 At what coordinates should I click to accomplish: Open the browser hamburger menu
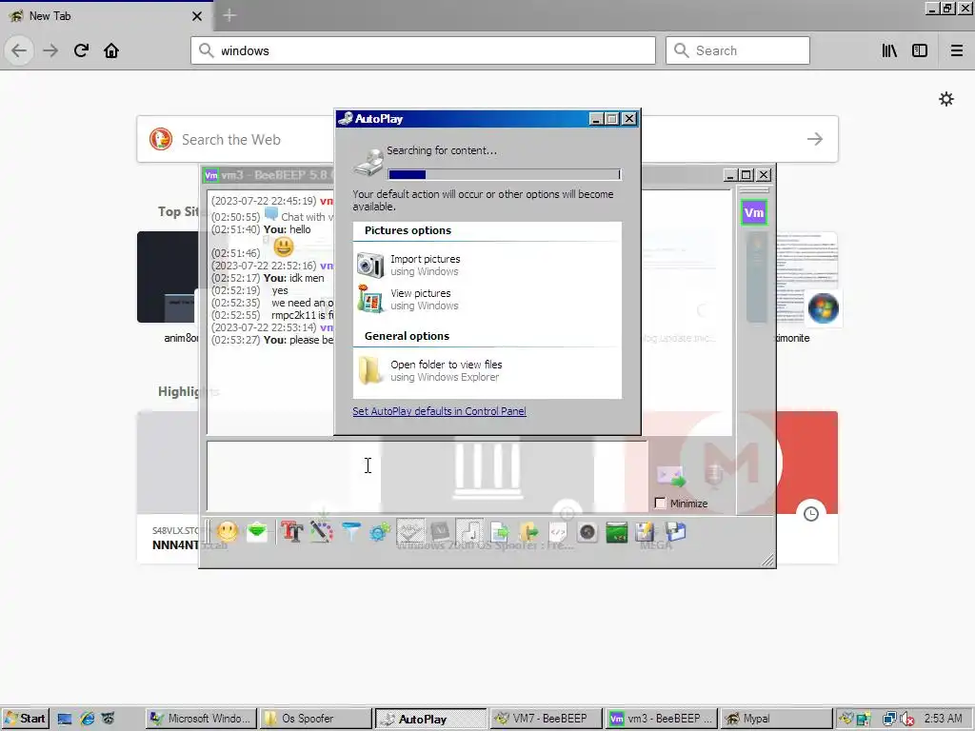957,50
